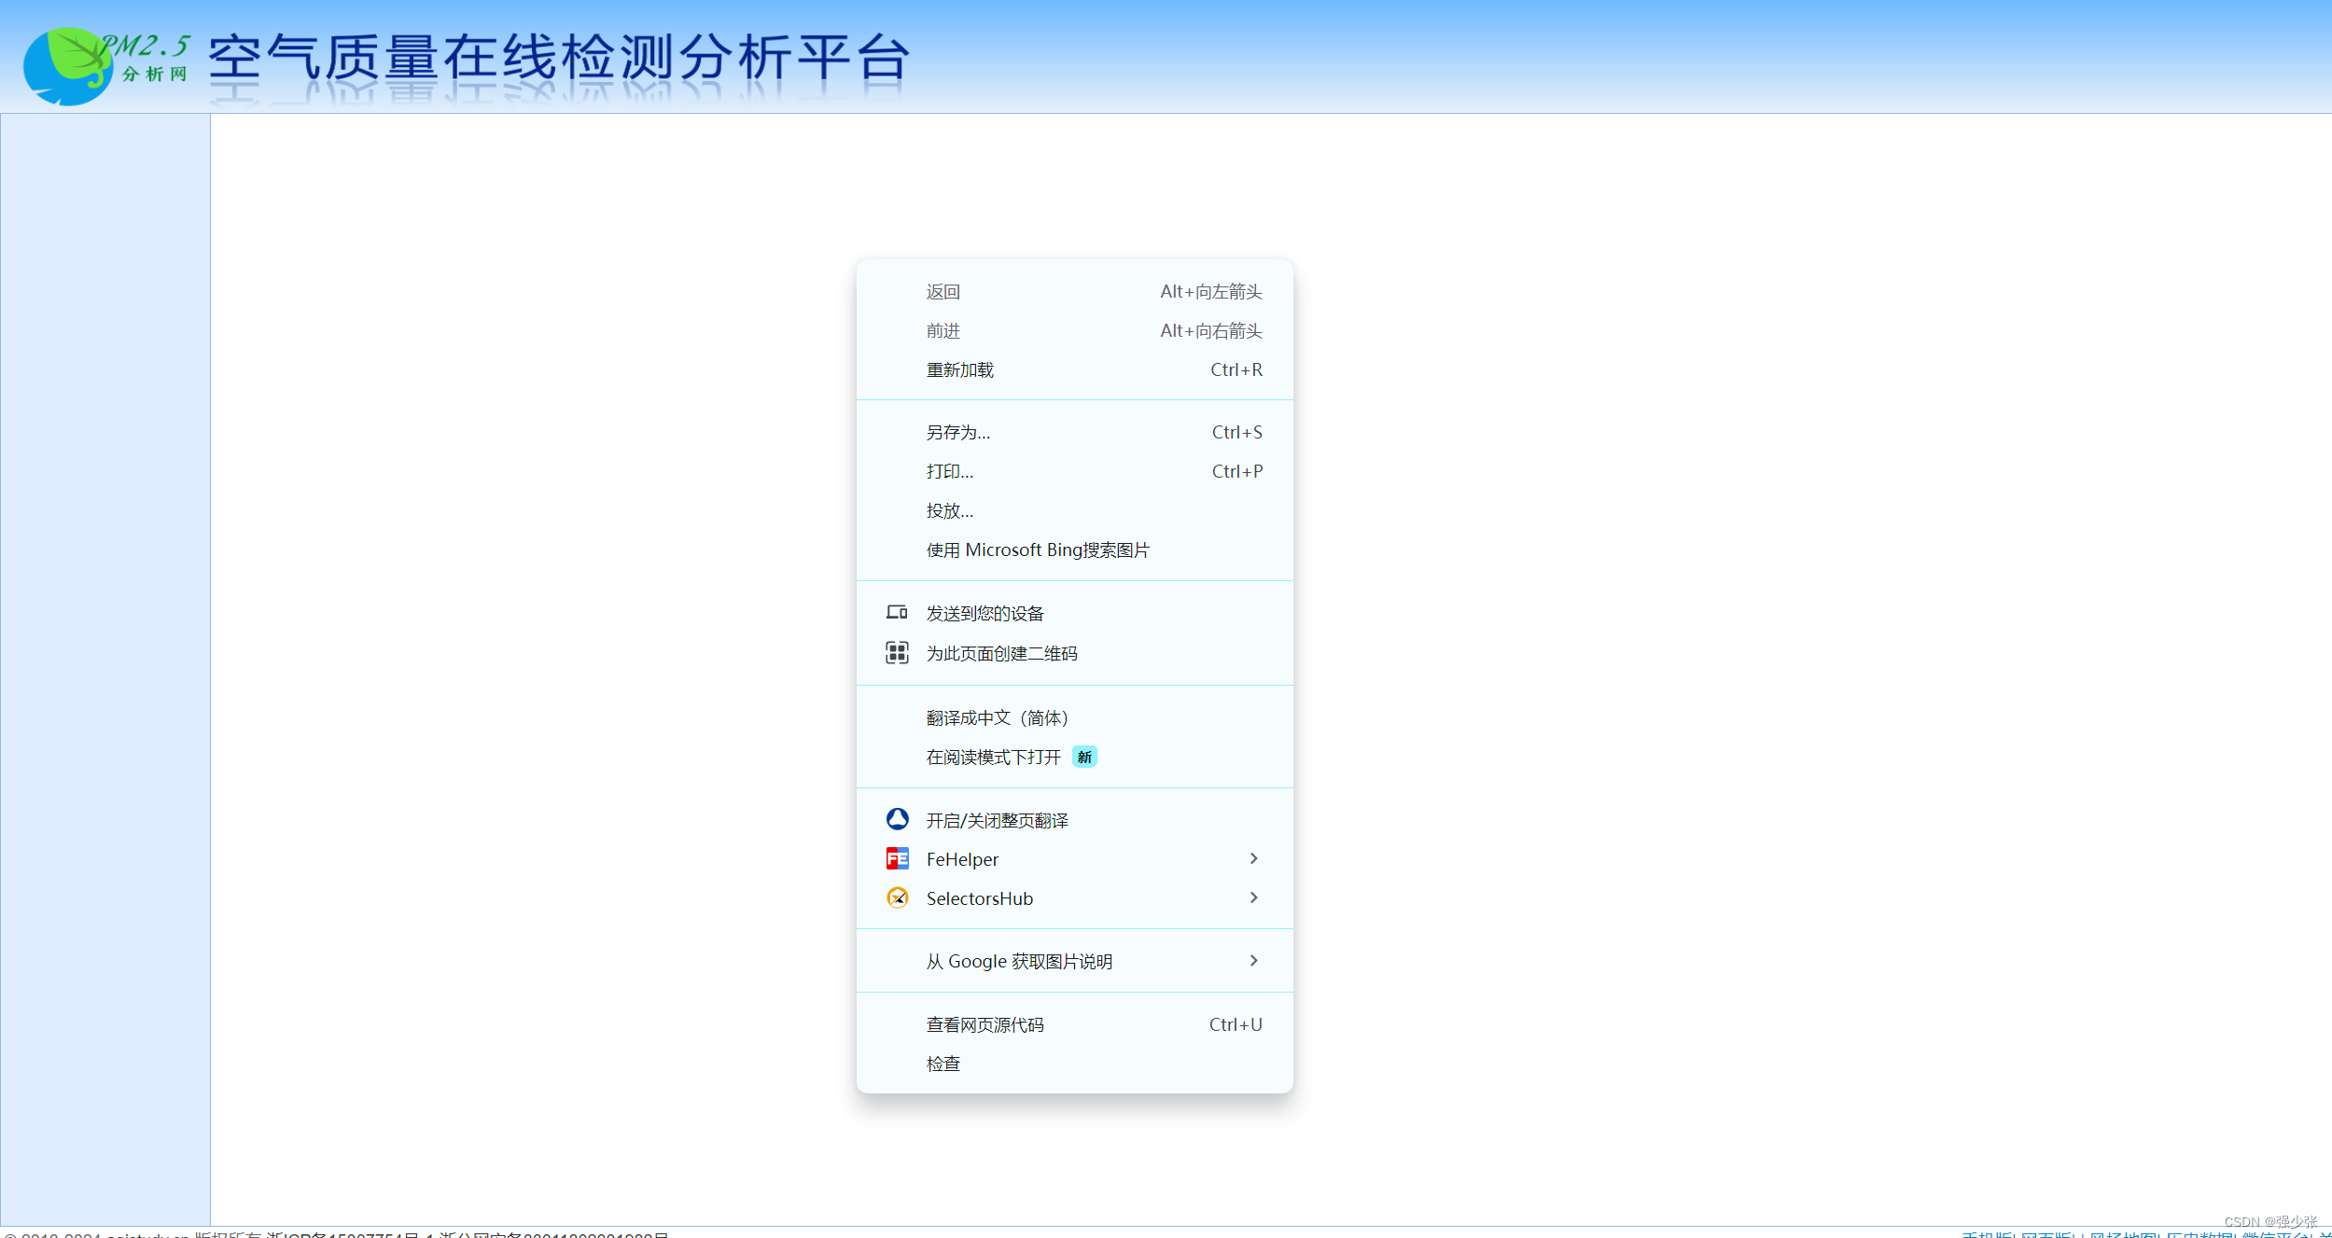Click 检查 to open DevTools
The image size is (2332, 1238).
[943, 1064]
